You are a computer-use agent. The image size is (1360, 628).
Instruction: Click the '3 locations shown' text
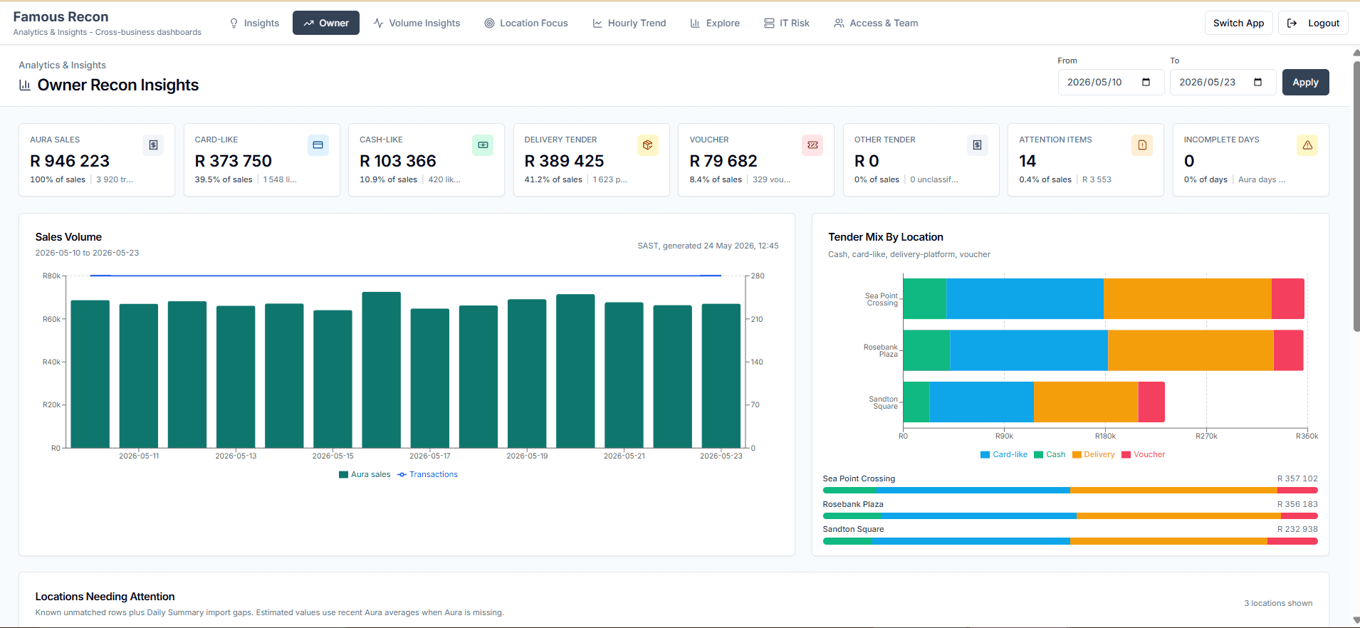click(1278, 603)
